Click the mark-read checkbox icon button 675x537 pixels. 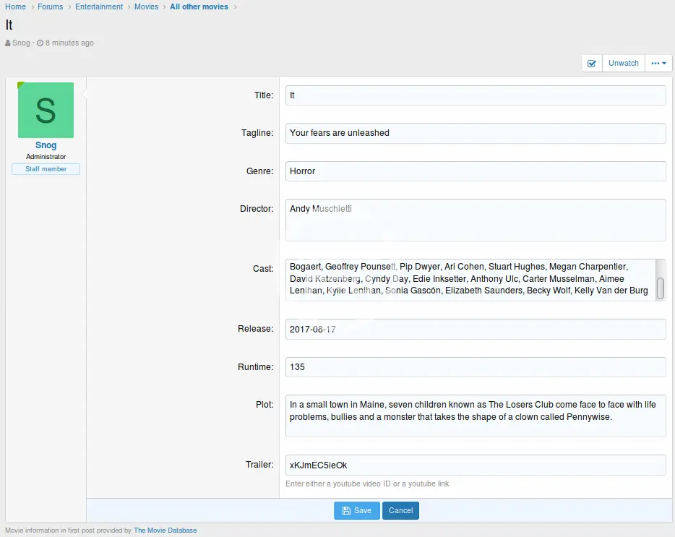tap(592, 64)
